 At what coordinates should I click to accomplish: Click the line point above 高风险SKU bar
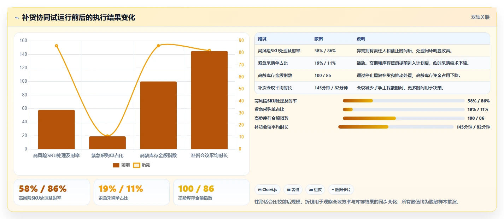[x=57, y=46]
